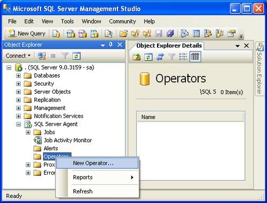Select the Alerts folder
Screen dimensions: 267x203
click(x=51, y=149)
